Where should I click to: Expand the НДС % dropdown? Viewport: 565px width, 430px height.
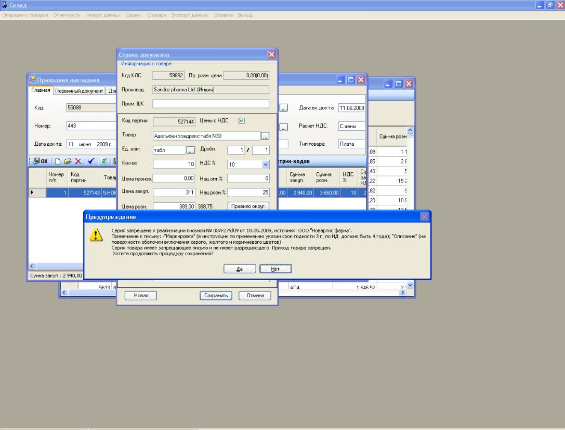266,164
